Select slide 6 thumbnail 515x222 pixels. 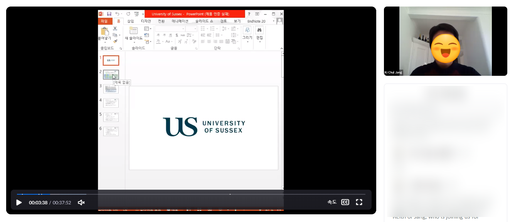tap(111, 131)
